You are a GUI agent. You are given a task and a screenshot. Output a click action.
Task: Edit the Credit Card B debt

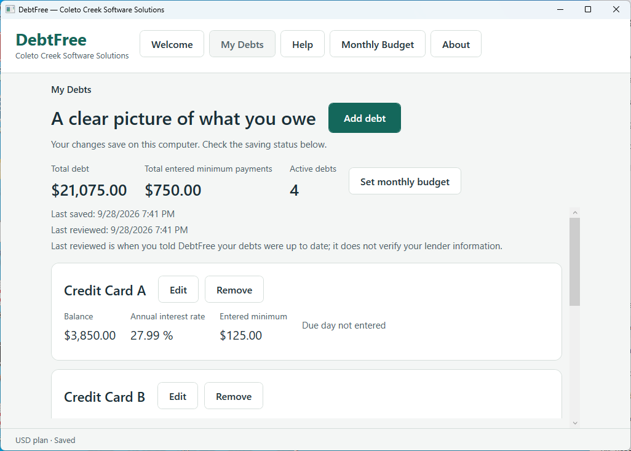(178, 396)
